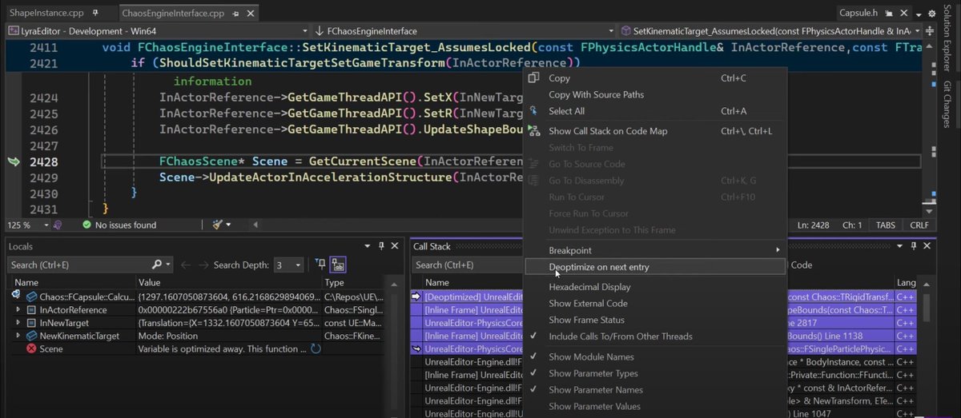
Task: Open Search Depth 3 dropdown
Action: [288, 265]
